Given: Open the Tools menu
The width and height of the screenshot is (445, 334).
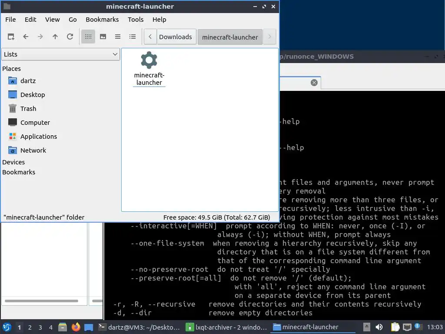Looking at the screenshot, I should pyautogui.click(x=136, y=20).
